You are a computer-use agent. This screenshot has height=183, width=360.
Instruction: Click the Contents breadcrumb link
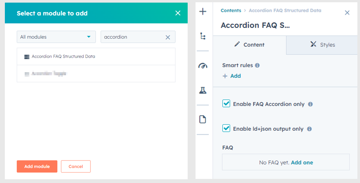(x=231, y=10)
